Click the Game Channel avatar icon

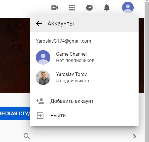[x=43, y=57]
